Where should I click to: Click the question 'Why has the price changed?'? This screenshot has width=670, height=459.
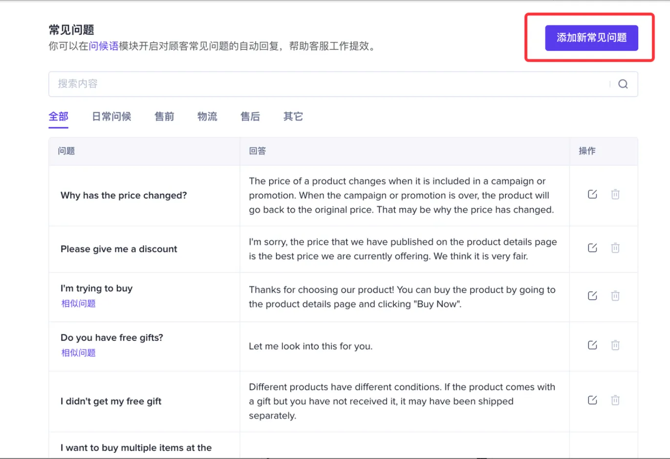pos(124,195)
